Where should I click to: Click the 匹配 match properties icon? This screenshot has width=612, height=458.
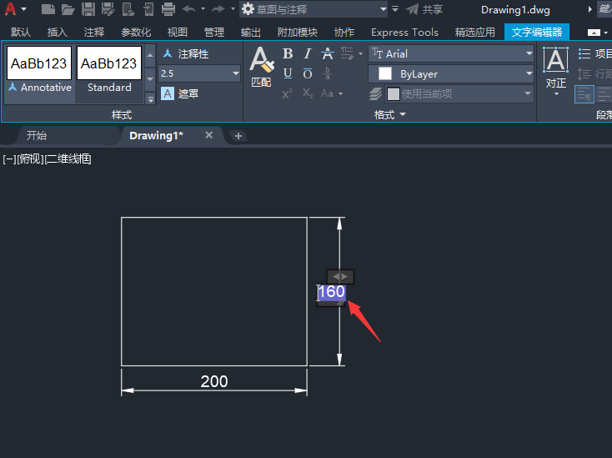tap(261, 67)
